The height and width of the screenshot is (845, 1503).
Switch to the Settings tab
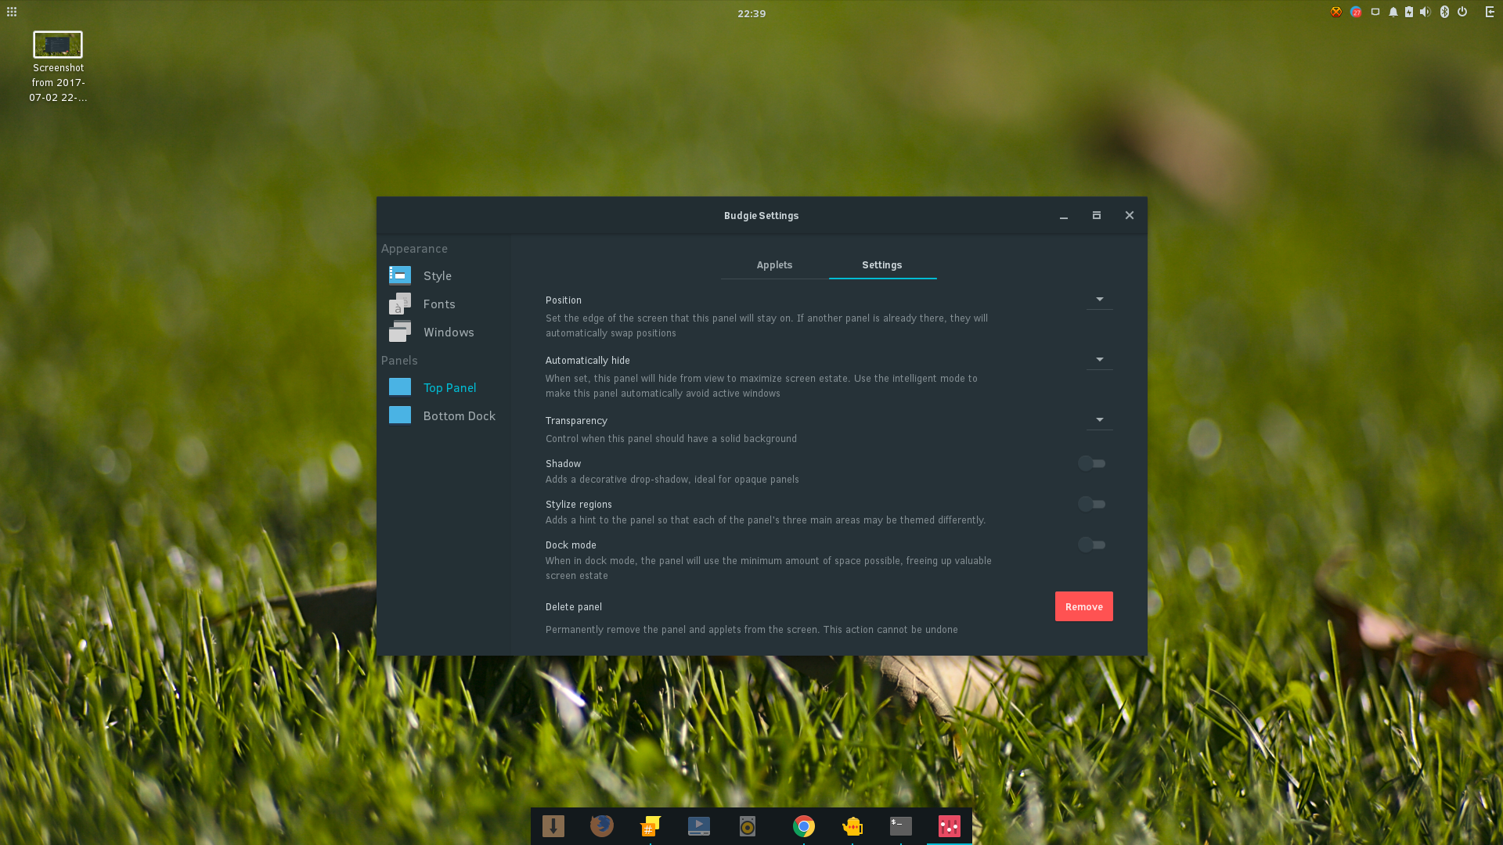(x=882, y=265)
